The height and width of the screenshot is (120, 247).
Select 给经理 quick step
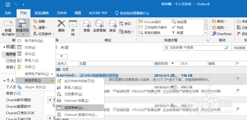tap(179, 22)
